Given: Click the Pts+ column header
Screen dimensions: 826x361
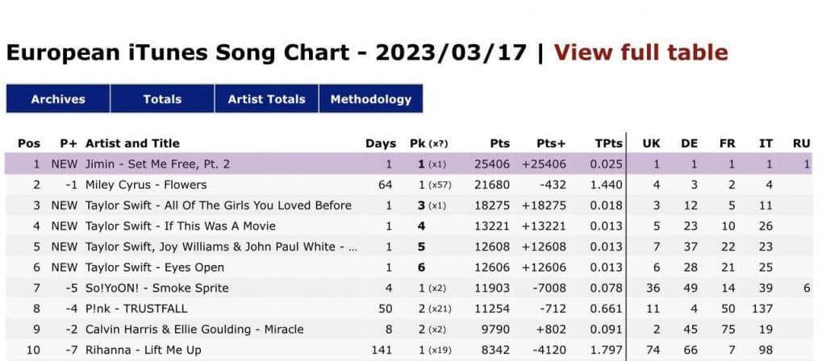Looking at the screenshot, I should click(552, 143).
